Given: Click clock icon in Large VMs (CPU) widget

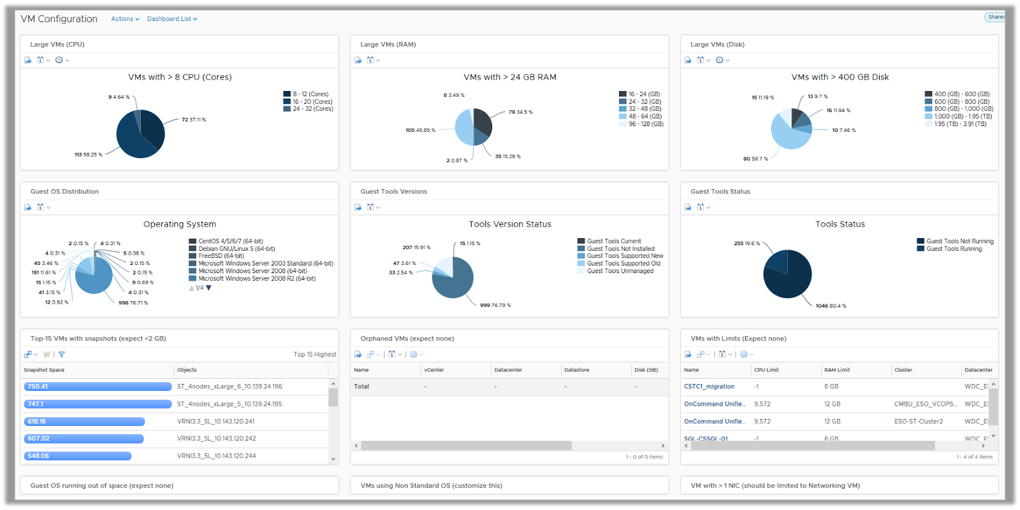Looking at the screenshot, I should coord(59,60).
